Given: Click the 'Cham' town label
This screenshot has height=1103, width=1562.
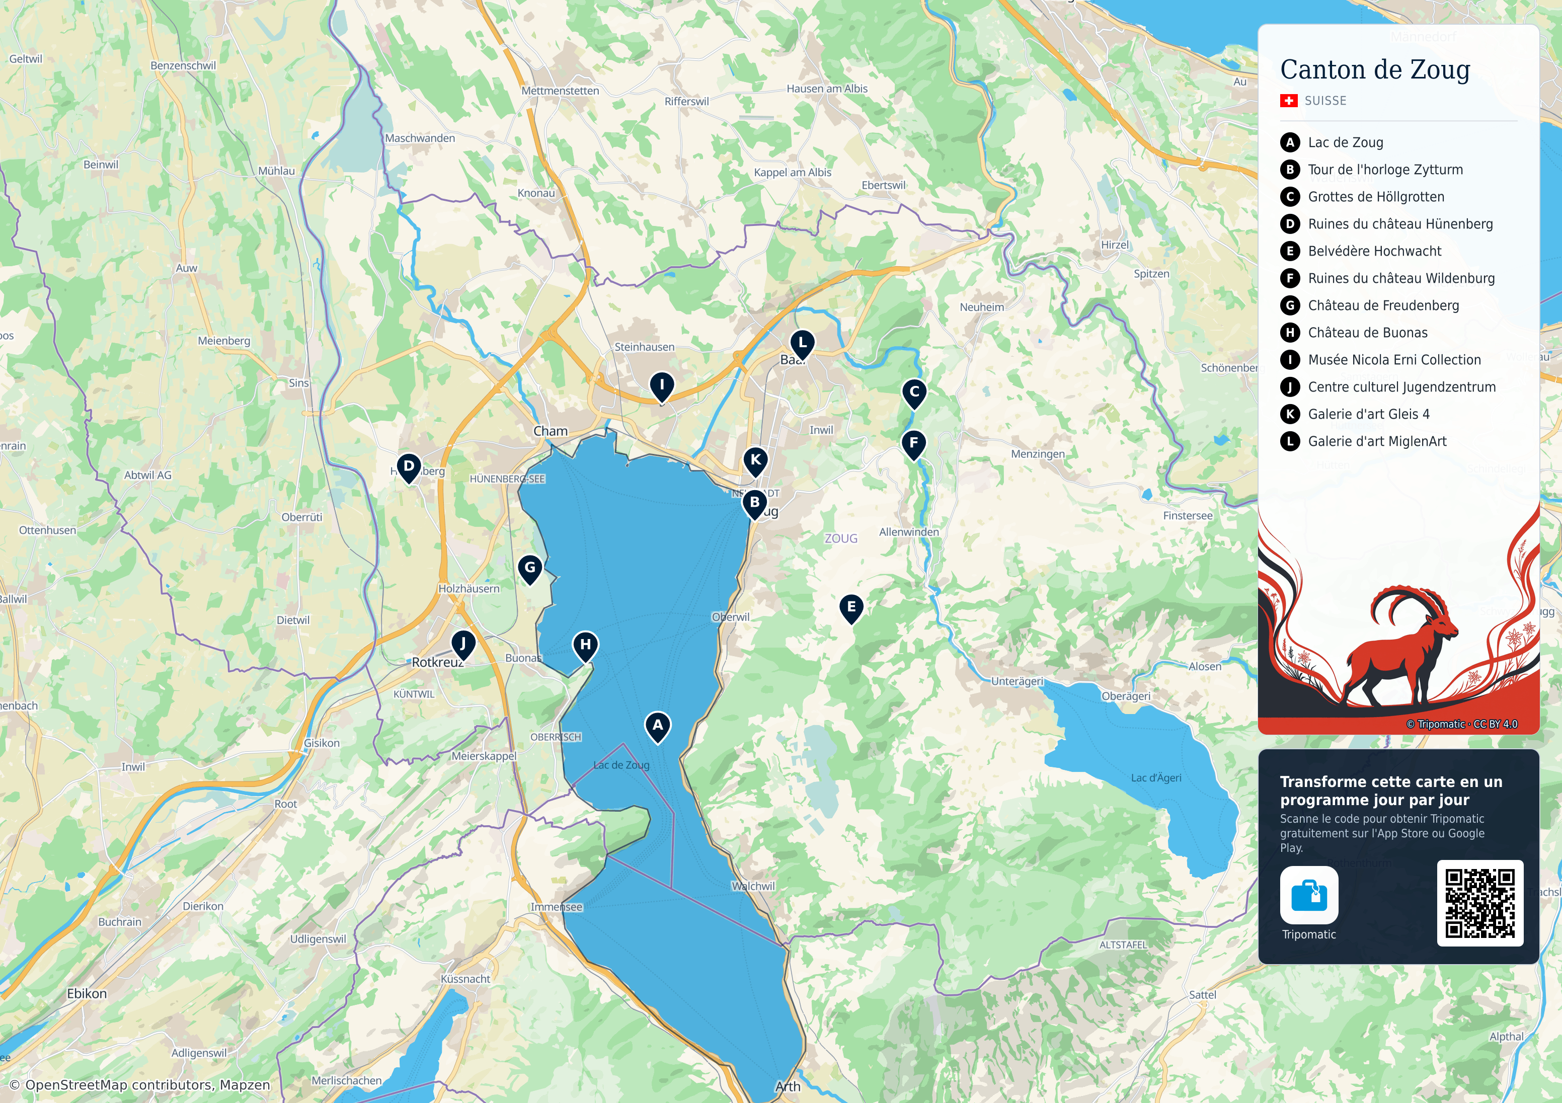Looking at the screenshot, I should pos(551,431).
